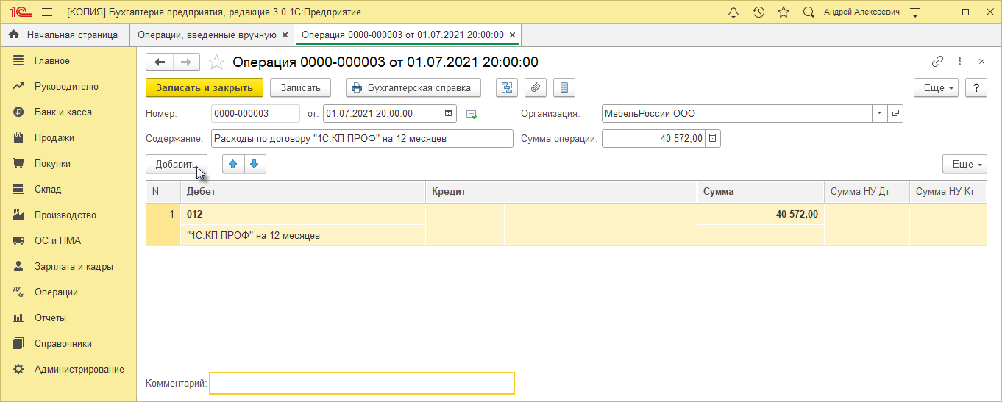Click the posting status icon beside date

(472, 114)
